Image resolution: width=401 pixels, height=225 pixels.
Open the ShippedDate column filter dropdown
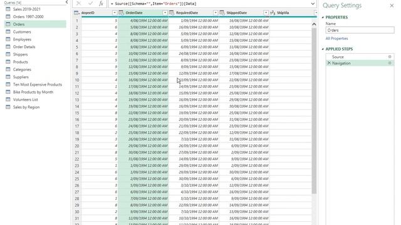[266, 12]
